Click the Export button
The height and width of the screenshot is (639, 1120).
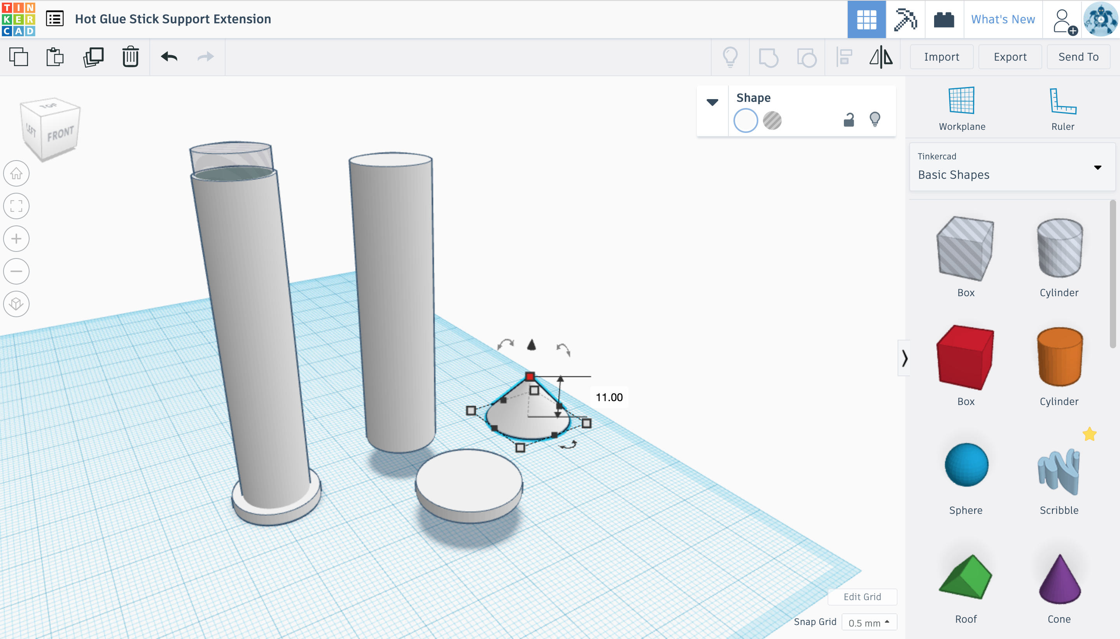[x=1010, y=57]
